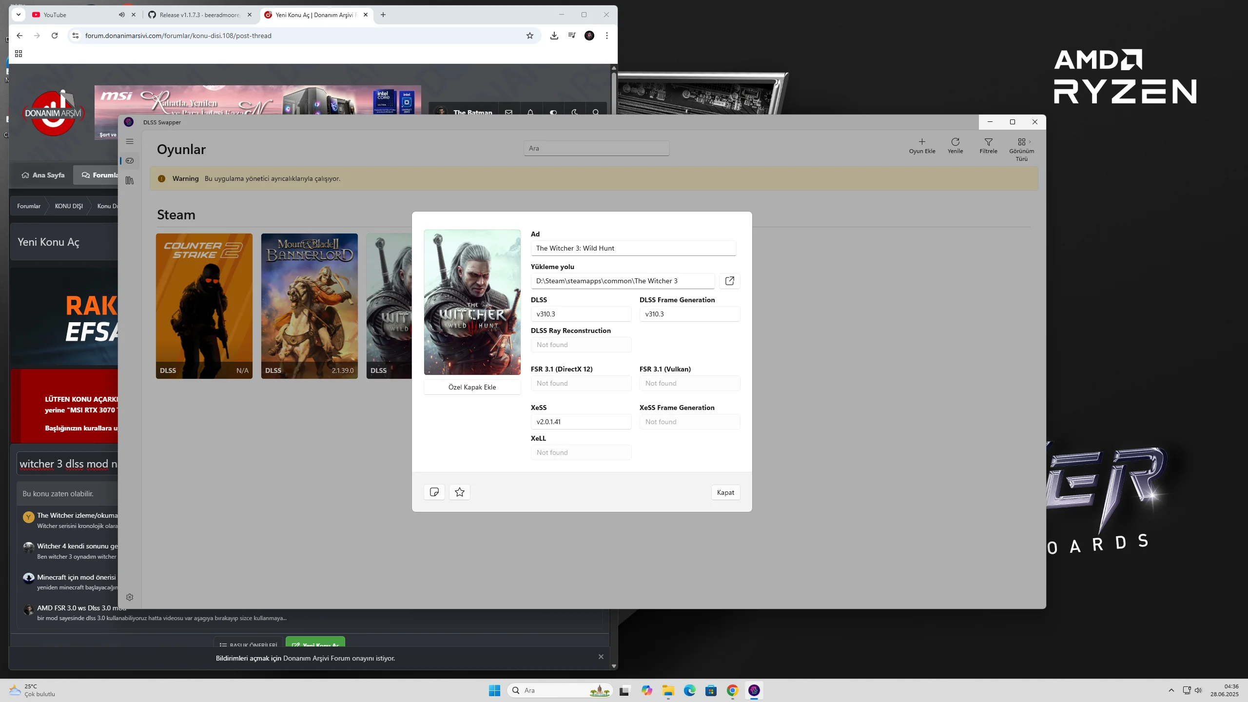The width and height of the screenshot is (1248, 702).
Task: Open the XeSS v2.0.1.41 version field
Action: pos(581,422)
